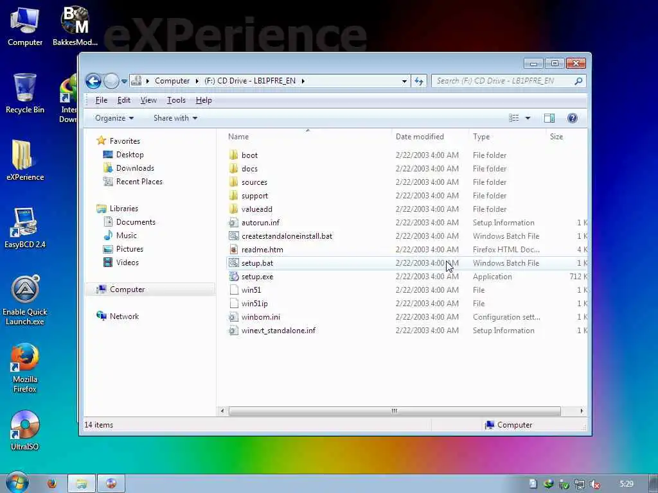Image resolution: width=658 pixels, height=493 pixels.
Task: Select autorun.inf file icon
Action: click(x=234, y=223)
